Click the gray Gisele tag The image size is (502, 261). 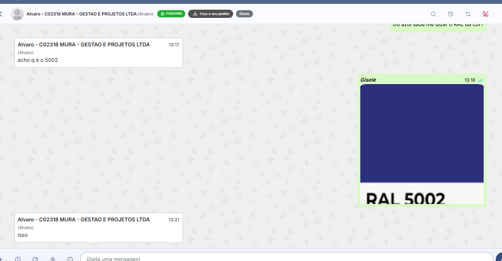click(244, 14)
